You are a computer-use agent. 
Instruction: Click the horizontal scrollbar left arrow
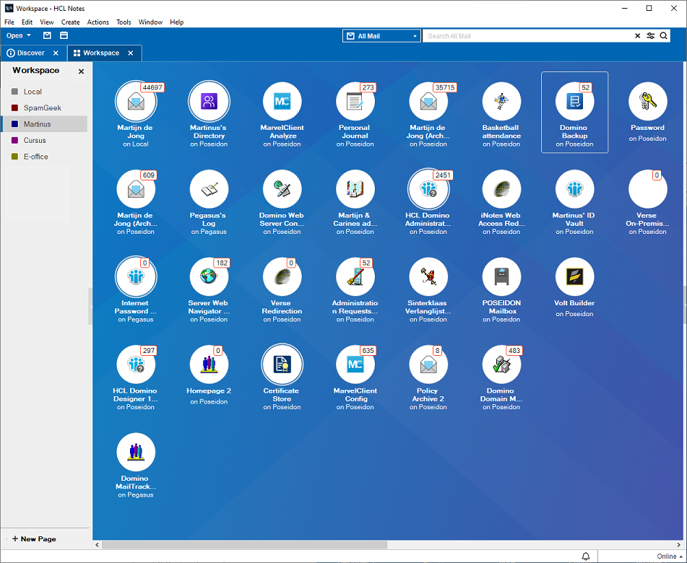[98, 545]
